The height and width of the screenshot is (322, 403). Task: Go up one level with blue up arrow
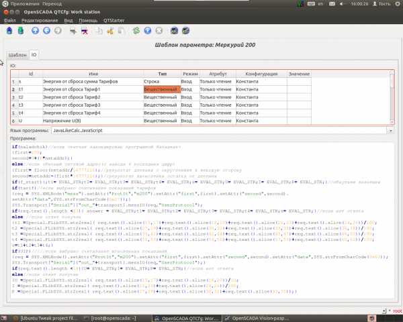[34, 30]
